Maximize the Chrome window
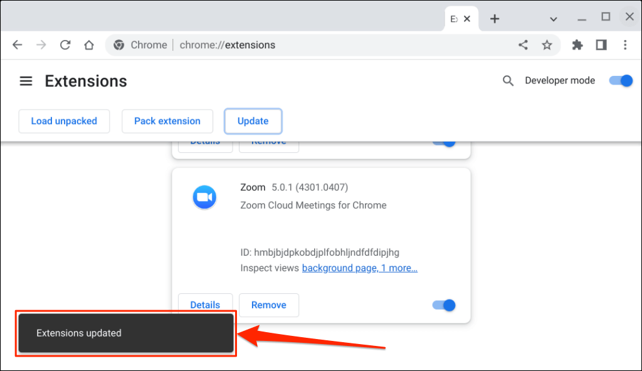Screen dimensions: 642x371 [606, 17]
